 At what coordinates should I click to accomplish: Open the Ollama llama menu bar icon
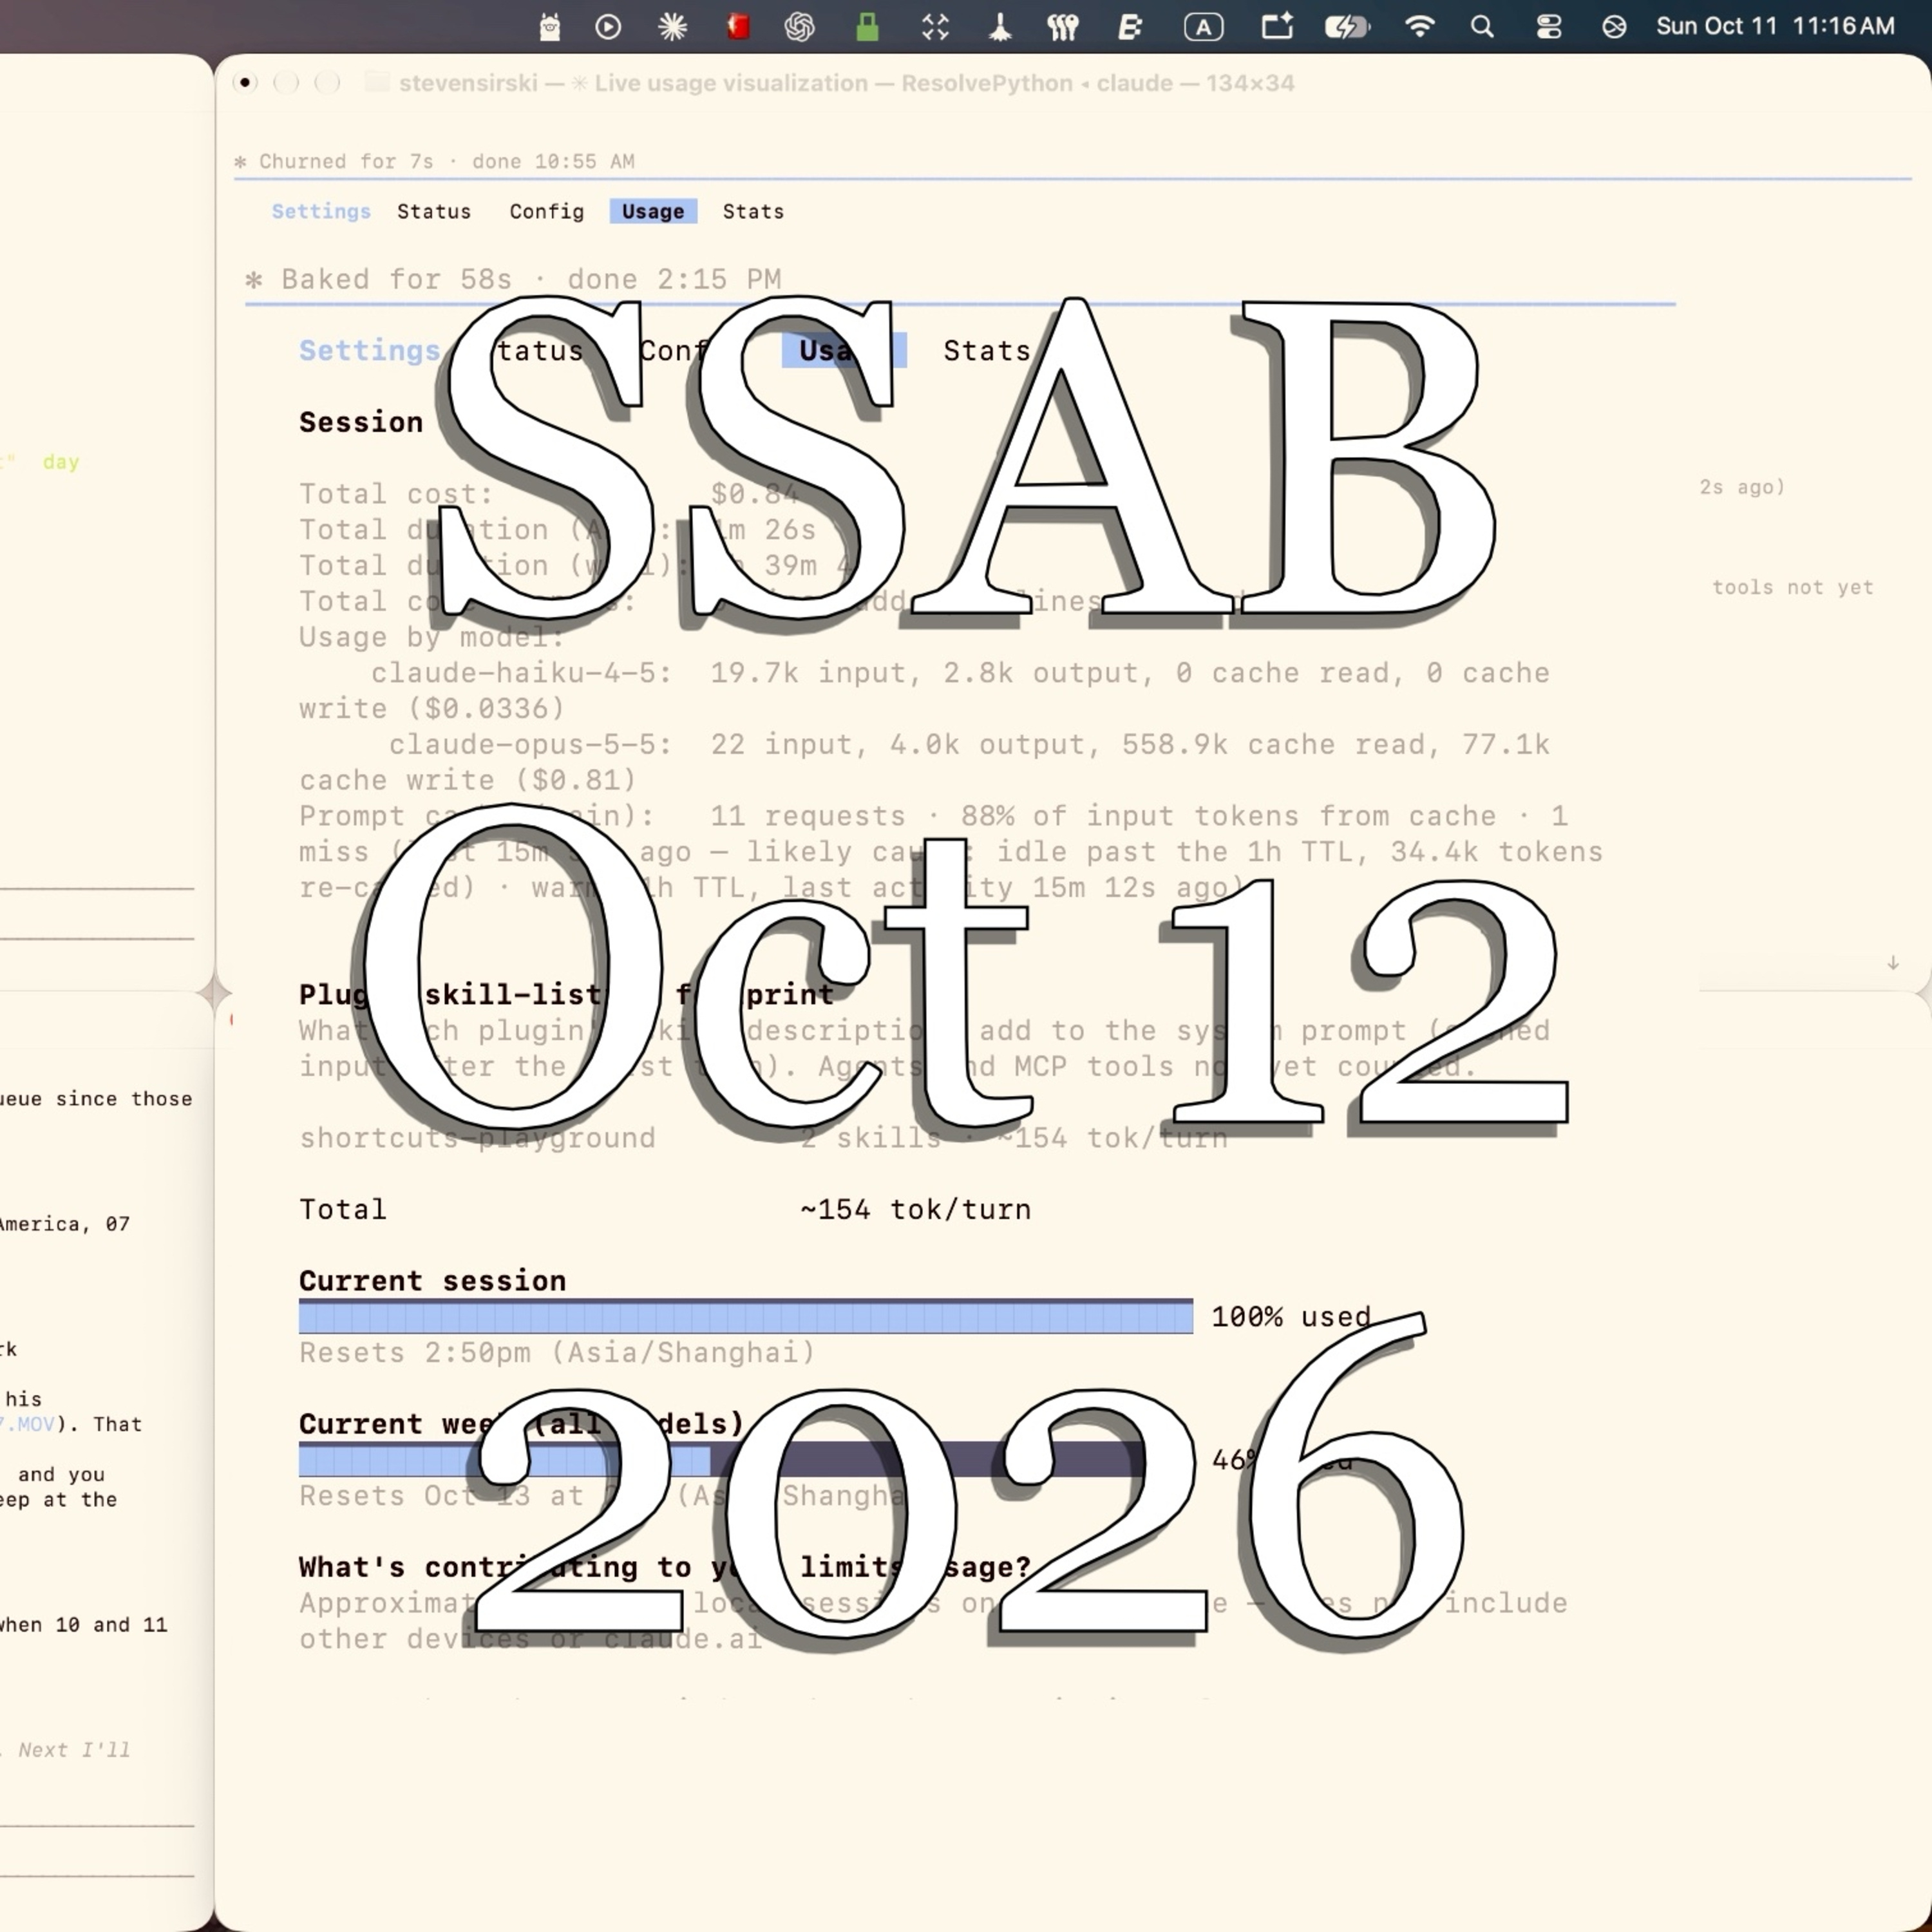549,27
